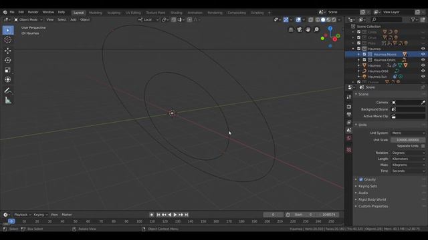Viewport: 428px width, 240px height.
Task: Switch to material preview shading
Action: [328, 20]
